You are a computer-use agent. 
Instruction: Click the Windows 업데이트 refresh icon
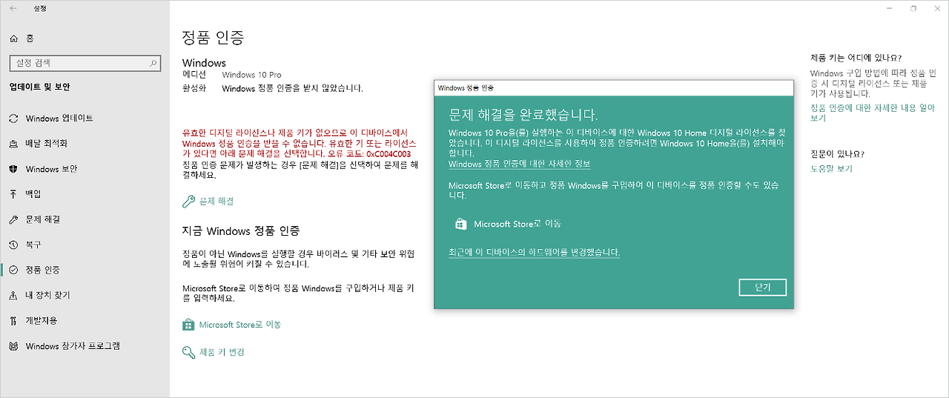13,119
